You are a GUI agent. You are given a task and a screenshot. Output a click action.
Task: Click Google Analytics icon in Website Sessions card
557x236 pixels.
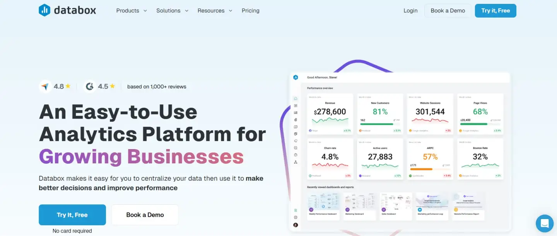point(410,131)
